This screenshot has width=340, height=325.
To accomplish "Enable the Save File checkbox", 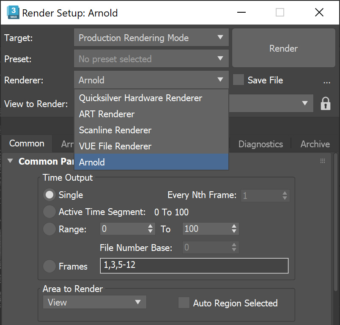I will click(239, 80).
